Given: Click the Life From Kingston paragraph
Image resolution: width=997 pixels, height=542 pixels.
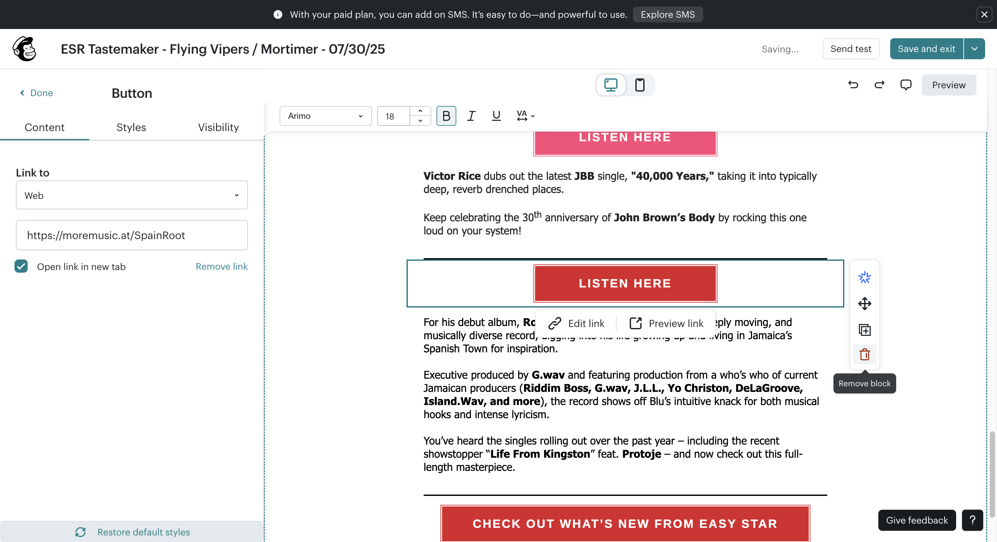Looking at the screenshot, I should [x=613, y=454].
